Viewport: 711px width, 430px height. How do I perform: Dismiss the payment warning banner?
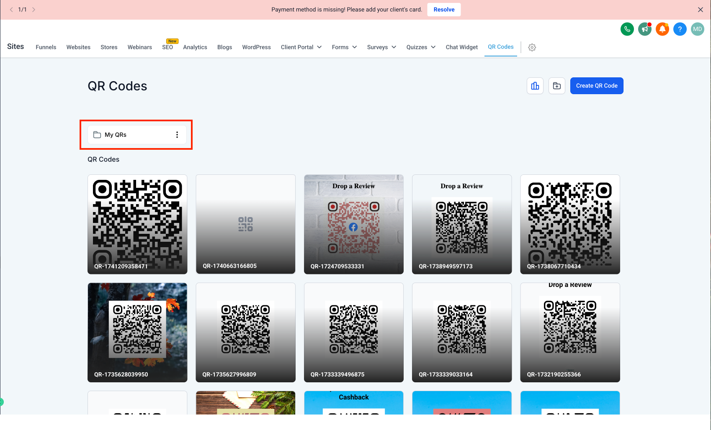(x=700, y=10)
